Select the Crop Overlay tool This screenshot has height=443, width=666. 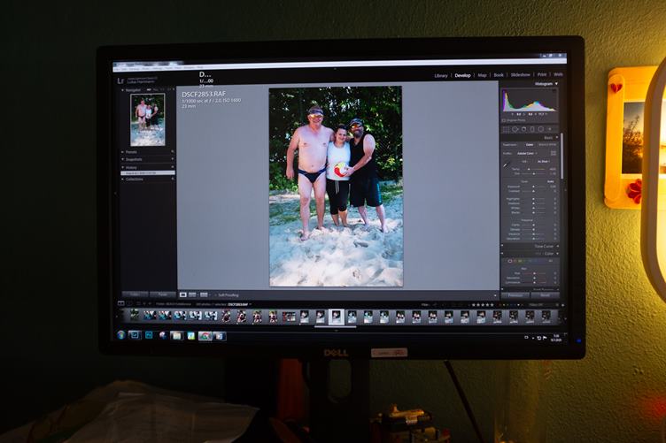point(507,129)
